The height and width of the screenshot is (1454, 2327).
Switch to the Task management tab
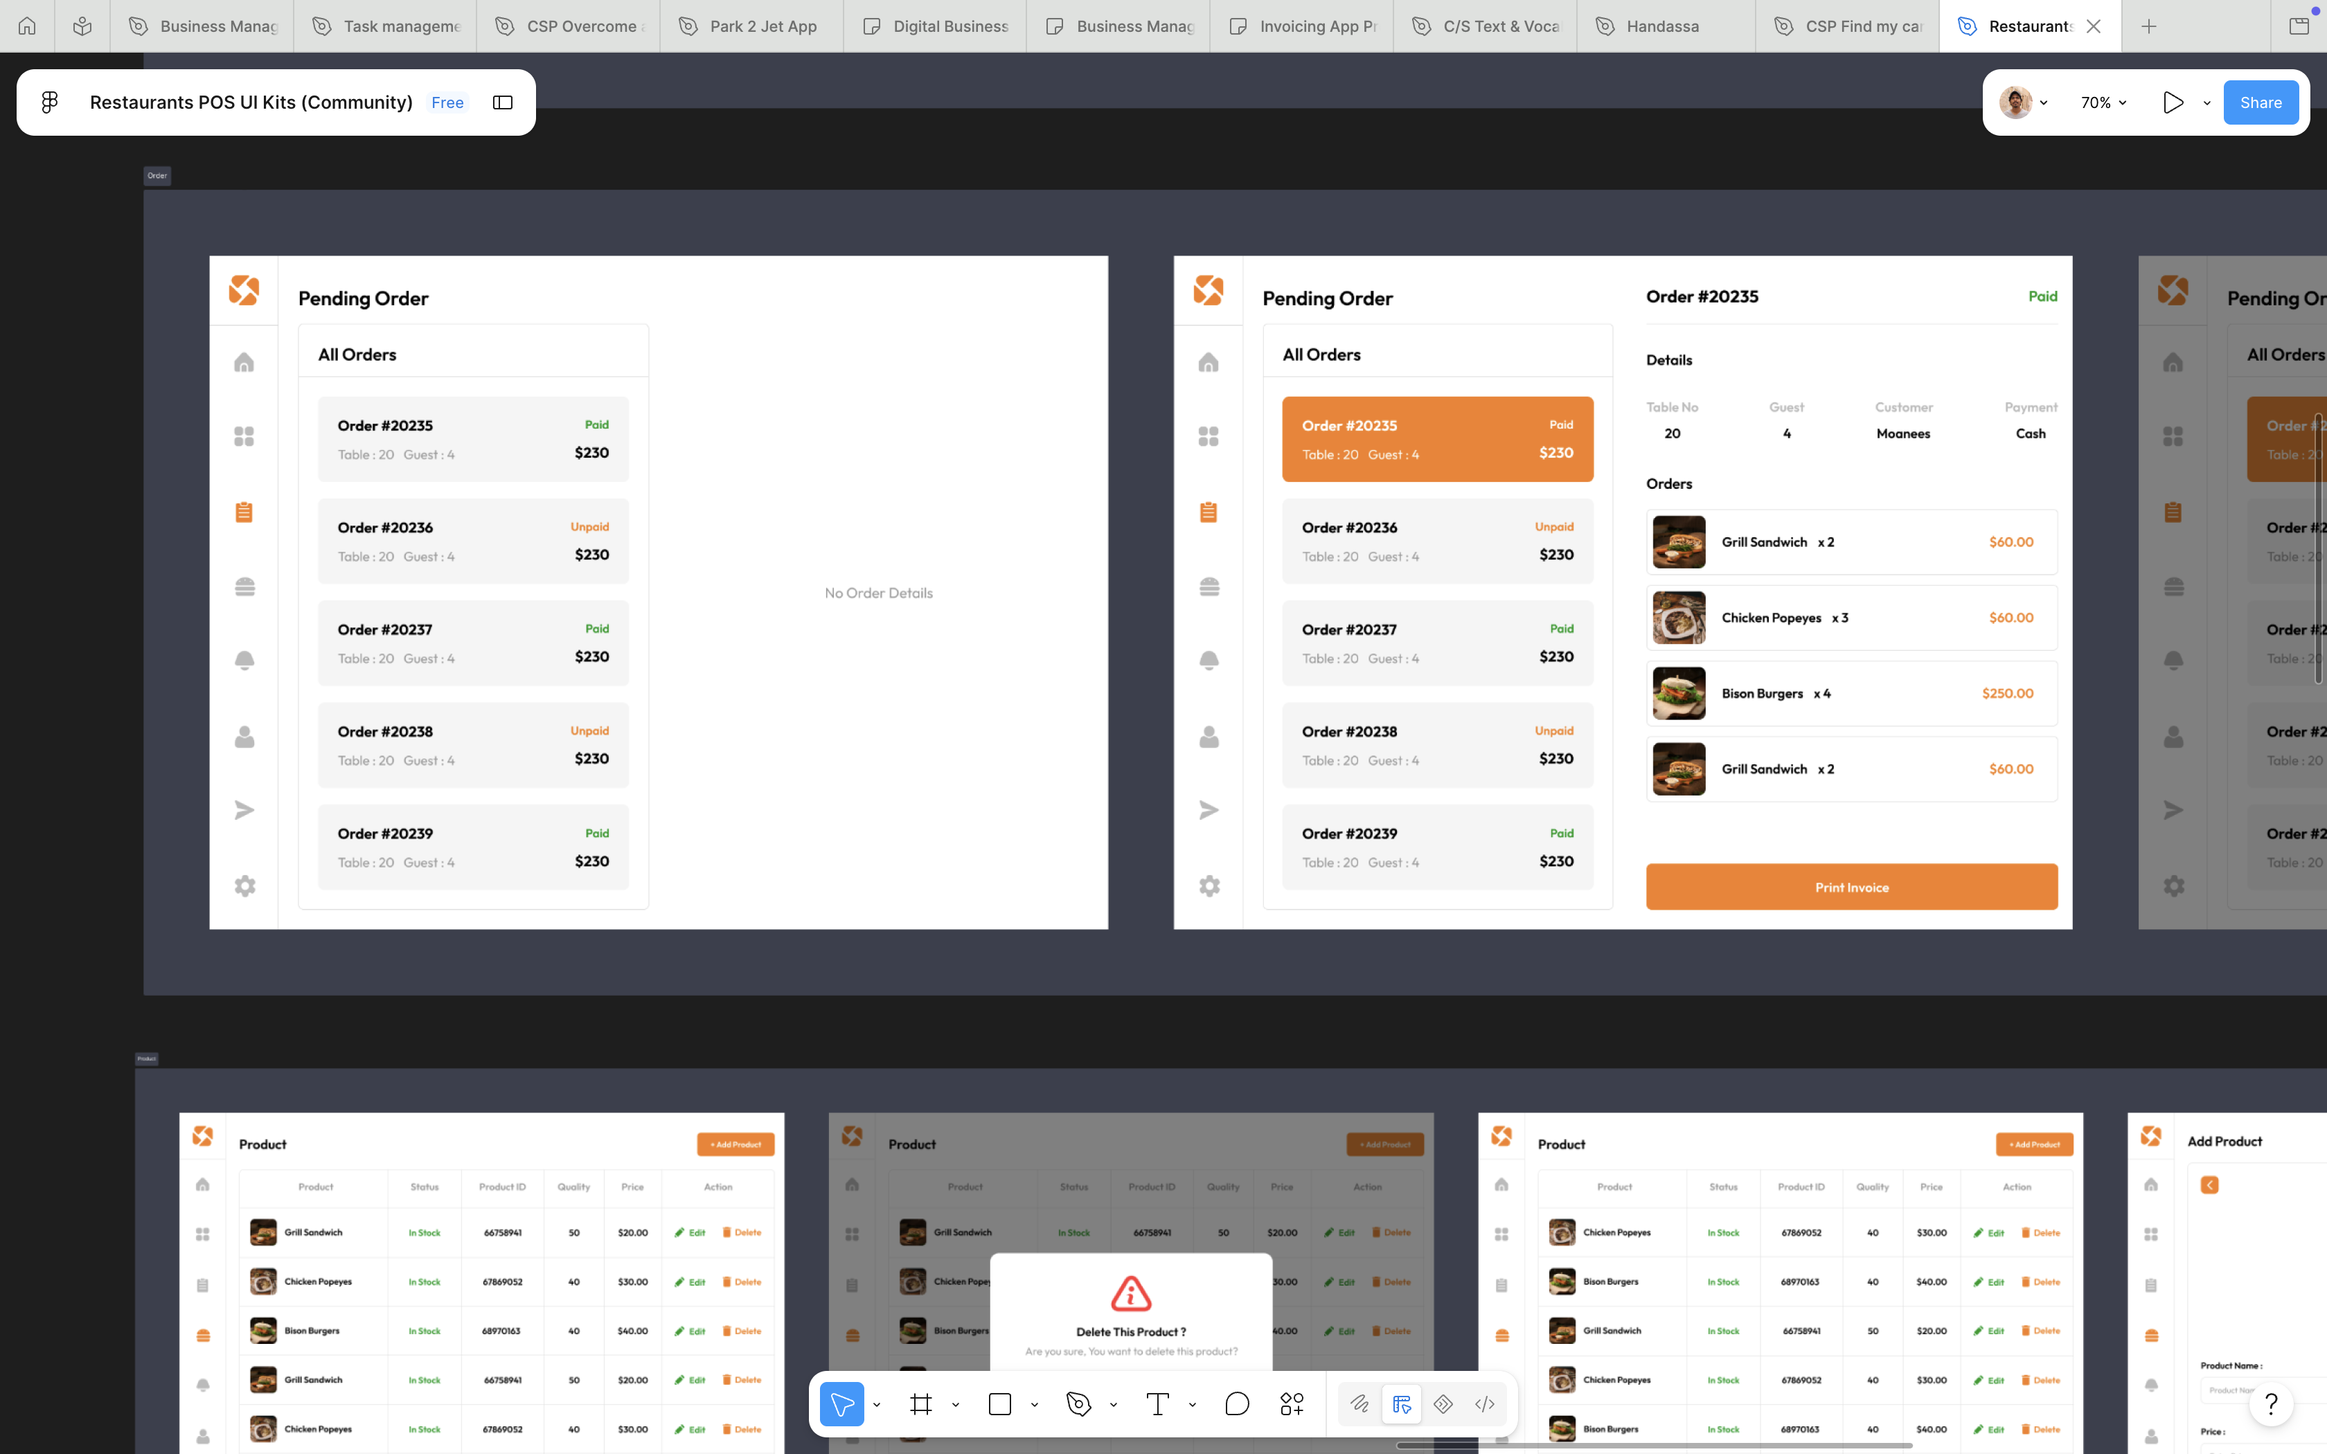point(386,26)
